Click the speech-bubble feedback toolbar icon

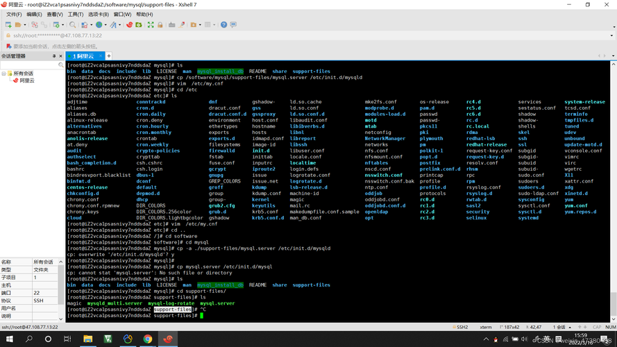tap(233, 24)
